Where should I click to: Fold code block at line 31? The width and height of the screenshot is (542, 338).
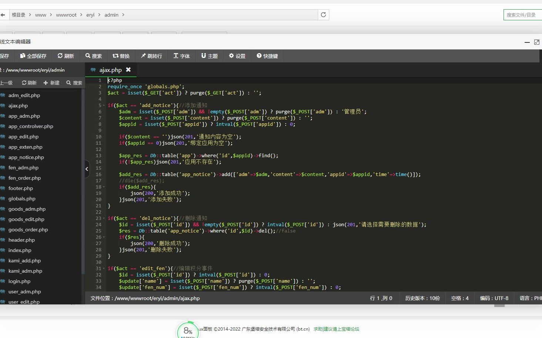[x=104, y=269]
